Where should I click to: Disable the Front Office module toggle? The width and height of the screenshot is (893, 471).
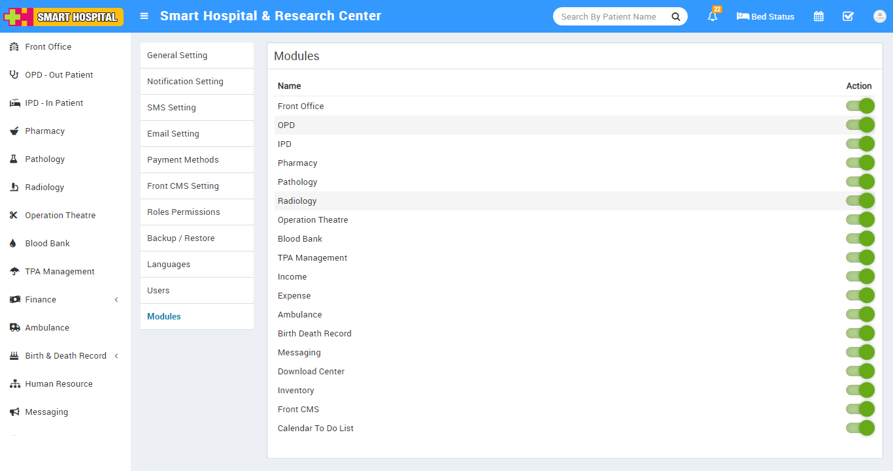(x=860, y=106)
